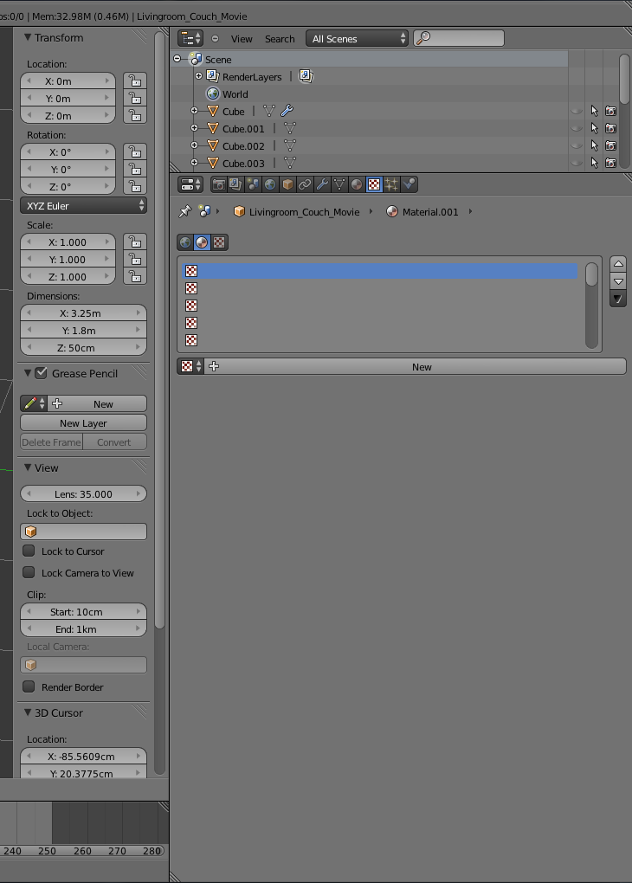Open the outliner View menu
632x883 pixels.
click(x=242, y=39)
